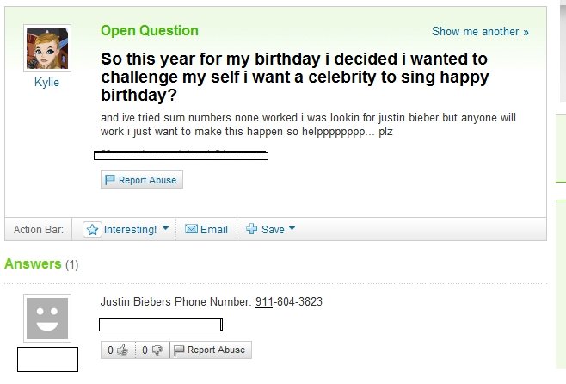The image size is (566, 384).
Task: Click the underlined 911 phone number link
Action: click(x=264, y=301)
